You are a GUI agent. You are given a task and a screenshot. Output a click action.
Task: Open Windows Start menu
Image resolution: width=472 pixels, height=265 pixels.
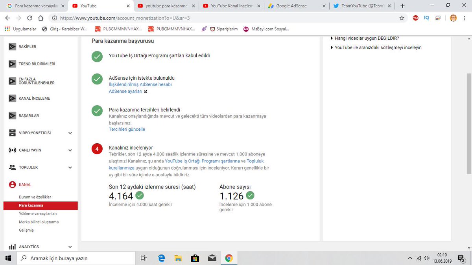8,258
